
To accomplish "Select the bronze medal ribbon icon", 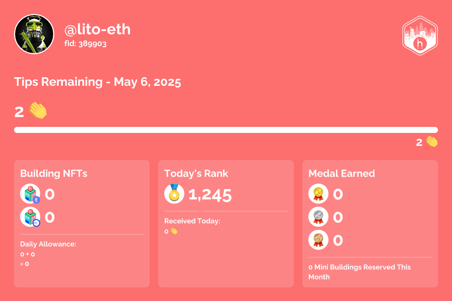I will pos(318,240).
